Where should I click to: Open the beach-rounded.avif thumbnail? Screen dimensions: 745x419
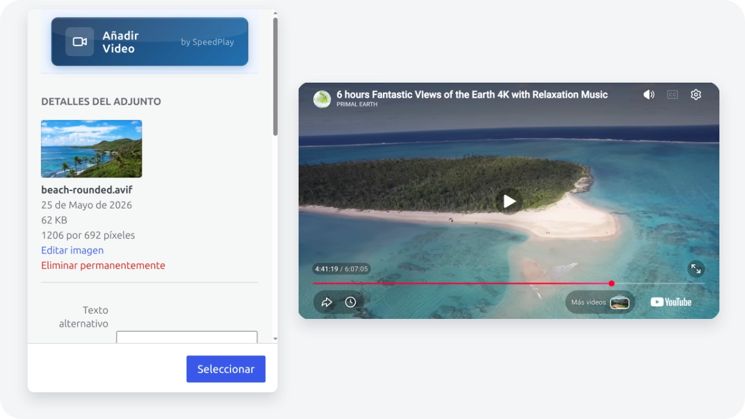[x=91, y=149]
